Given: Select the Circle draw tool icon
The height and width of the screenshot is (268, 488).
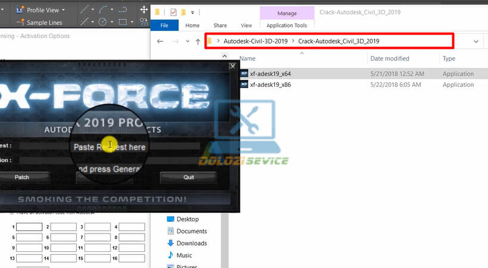Looking at the screenshot, I should pos(102,22).
